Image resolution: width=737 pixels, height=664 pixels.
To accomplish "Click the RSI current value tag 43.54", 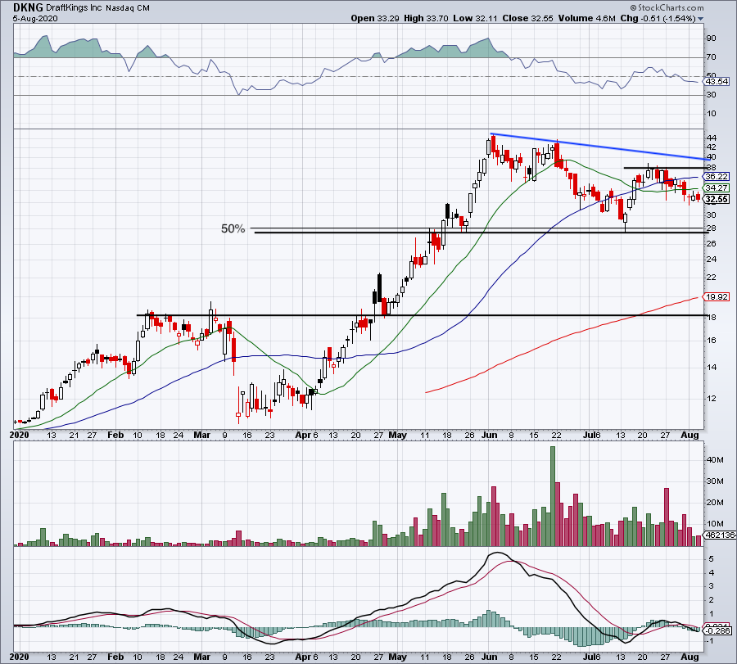I will click(x=717, y=81).
